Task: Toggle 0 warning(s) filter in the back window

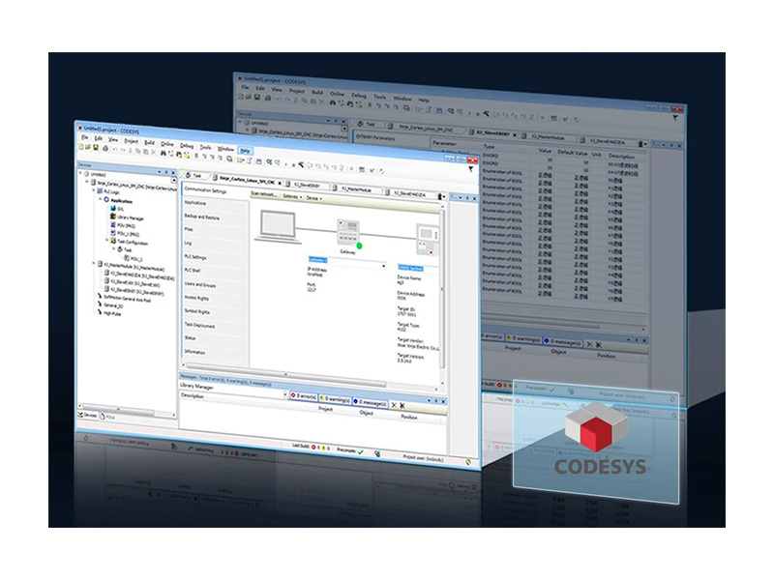Action: coord(523,339)
